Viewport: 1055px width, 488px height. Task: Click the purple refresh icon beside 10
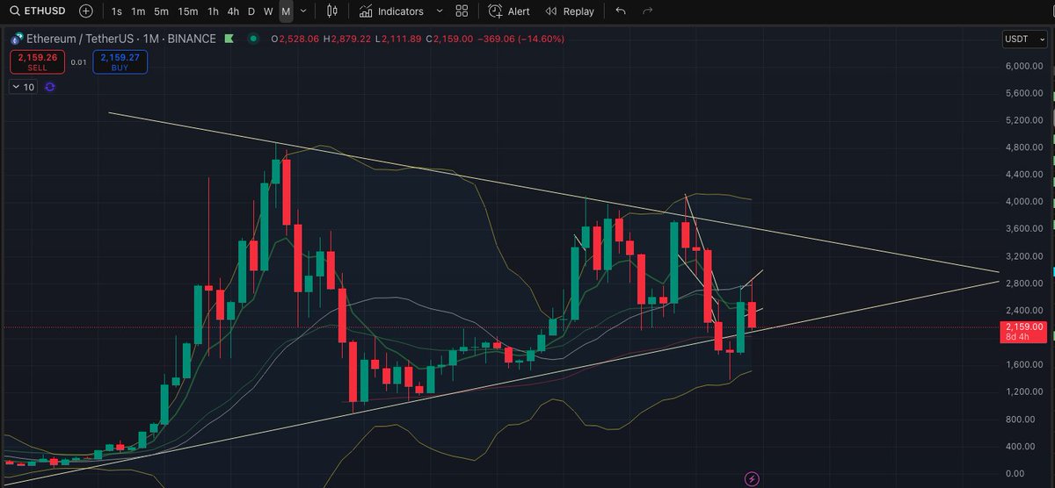[50, 87]
